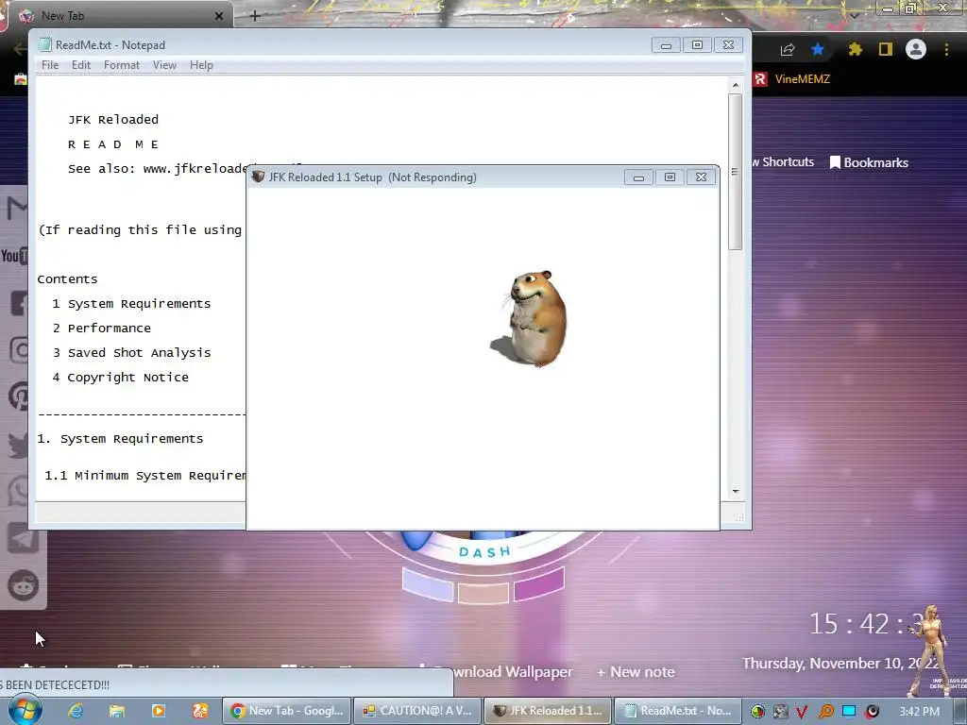
Task: Open the Instagram shortcut in the sidebar
Action: click(19, 349)
